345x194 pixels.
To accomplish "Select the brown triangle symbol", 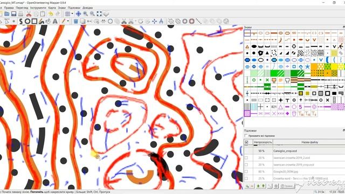I will pos(247,46).
